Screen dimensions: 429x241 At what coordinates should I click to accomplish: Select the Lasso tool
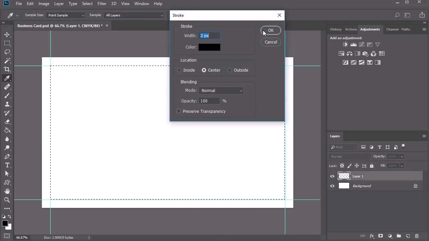[x=7, y=52]
